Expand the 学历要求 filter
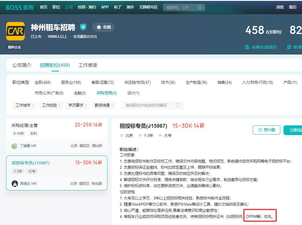Viewport: 302px width, 225px height. pyautogui.click(x=77, y=105)
